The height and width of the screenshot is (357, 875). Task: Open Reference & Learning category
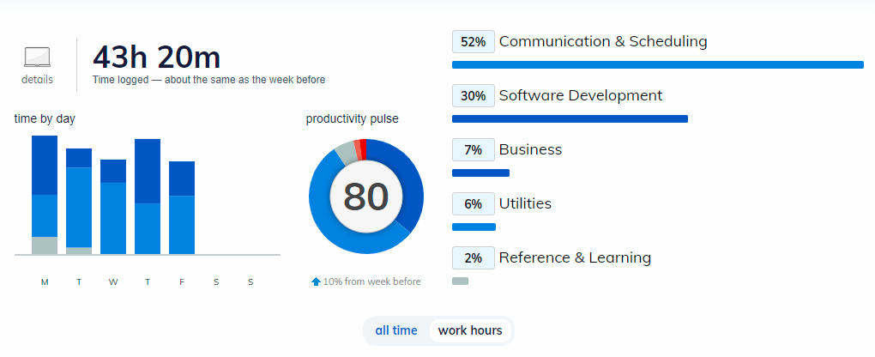pyautogui.click(x=575, y=257)
